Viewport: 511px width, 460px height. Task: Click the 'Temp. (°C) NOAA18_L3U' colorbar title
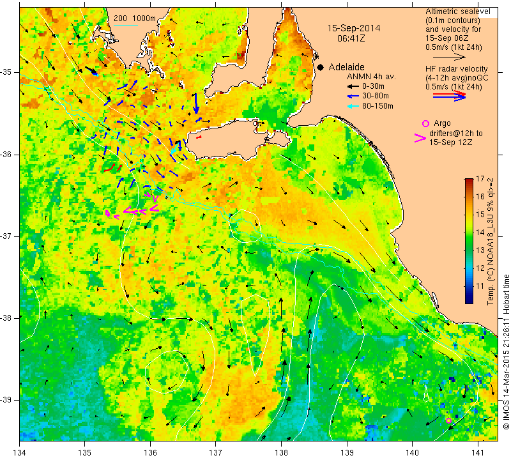pyautogui.click(x=490, y=241)
